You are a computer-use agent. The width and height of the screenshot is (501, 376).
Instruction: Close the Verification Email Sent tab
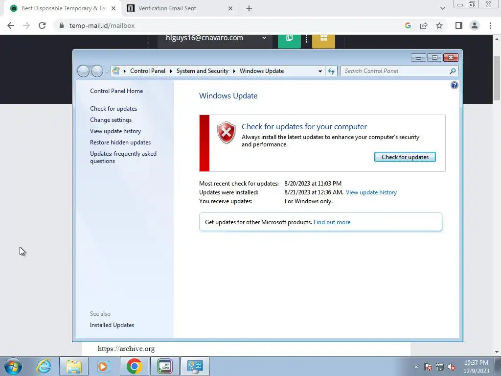(x=230, y=9)
